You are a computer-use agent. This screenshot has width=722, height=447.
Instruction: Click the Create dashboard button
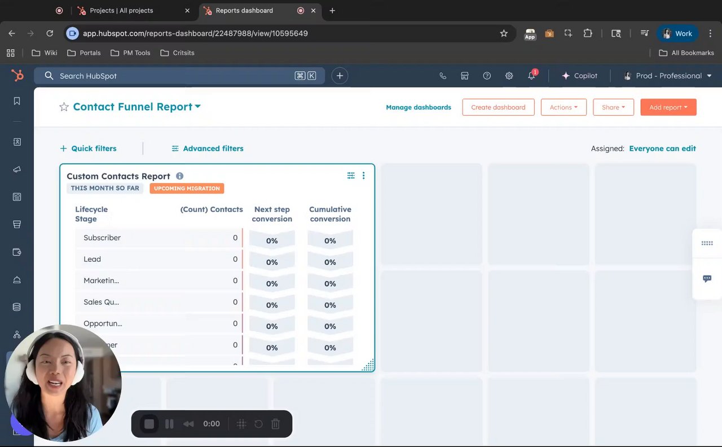(x=498, y=107)
